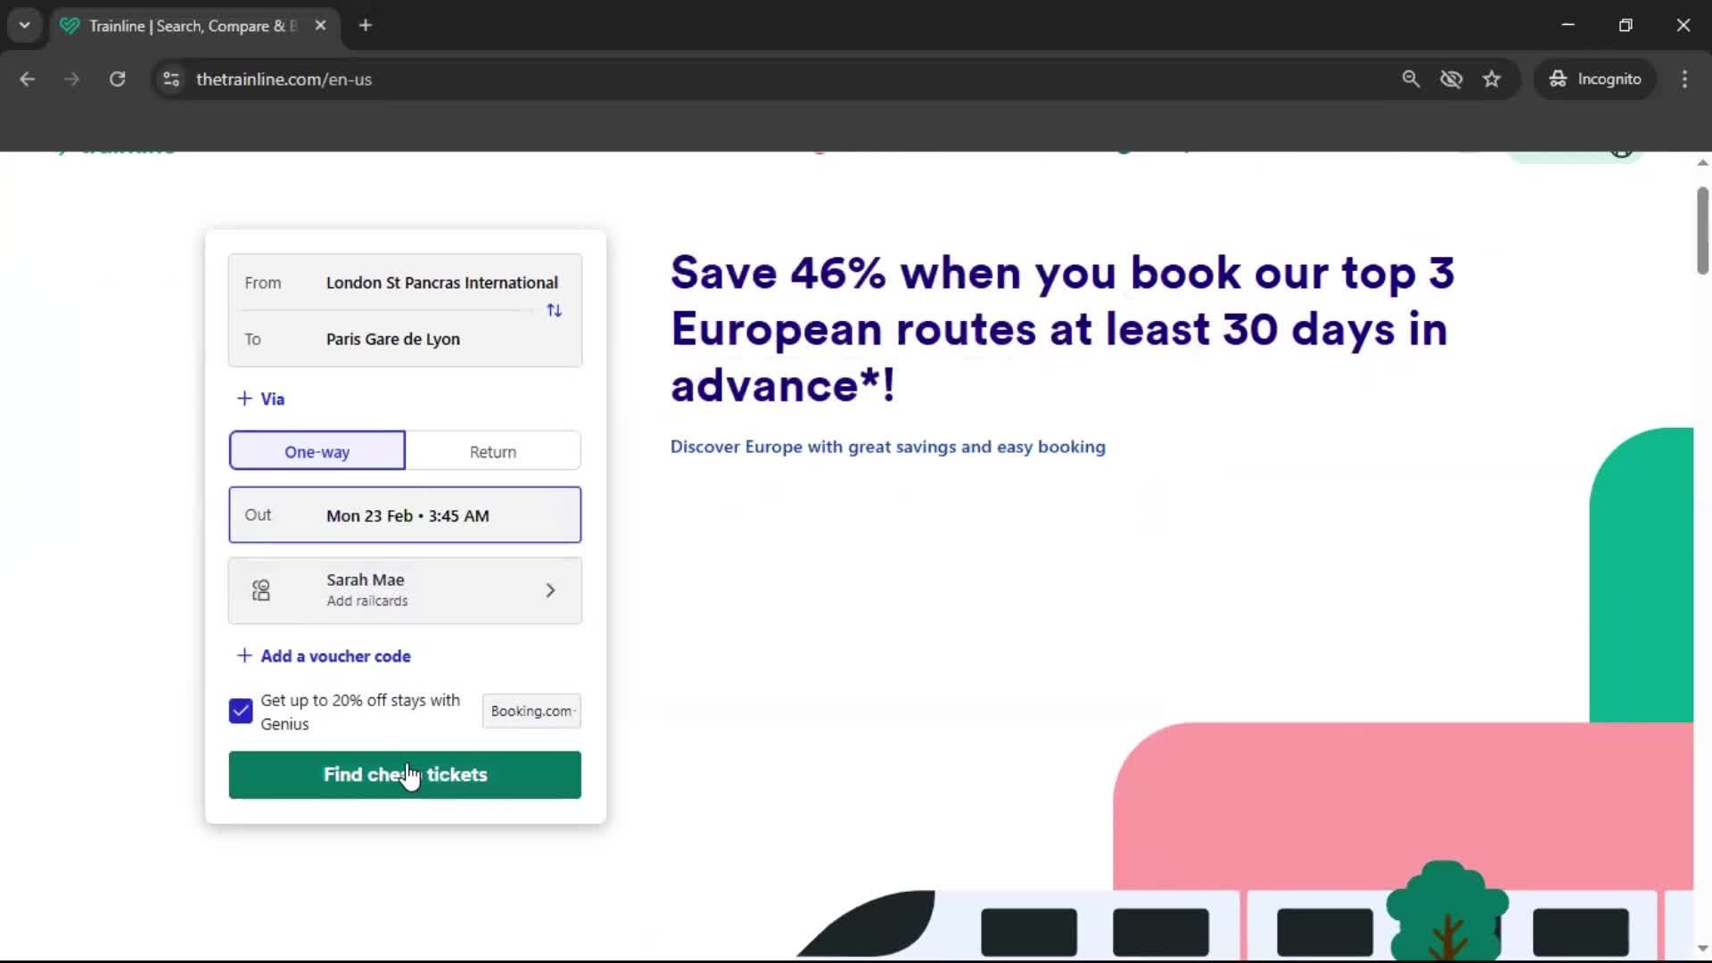Edit the From station field
The height and width of the screenshot is (963, 1712).
click(x=441, y=283)
